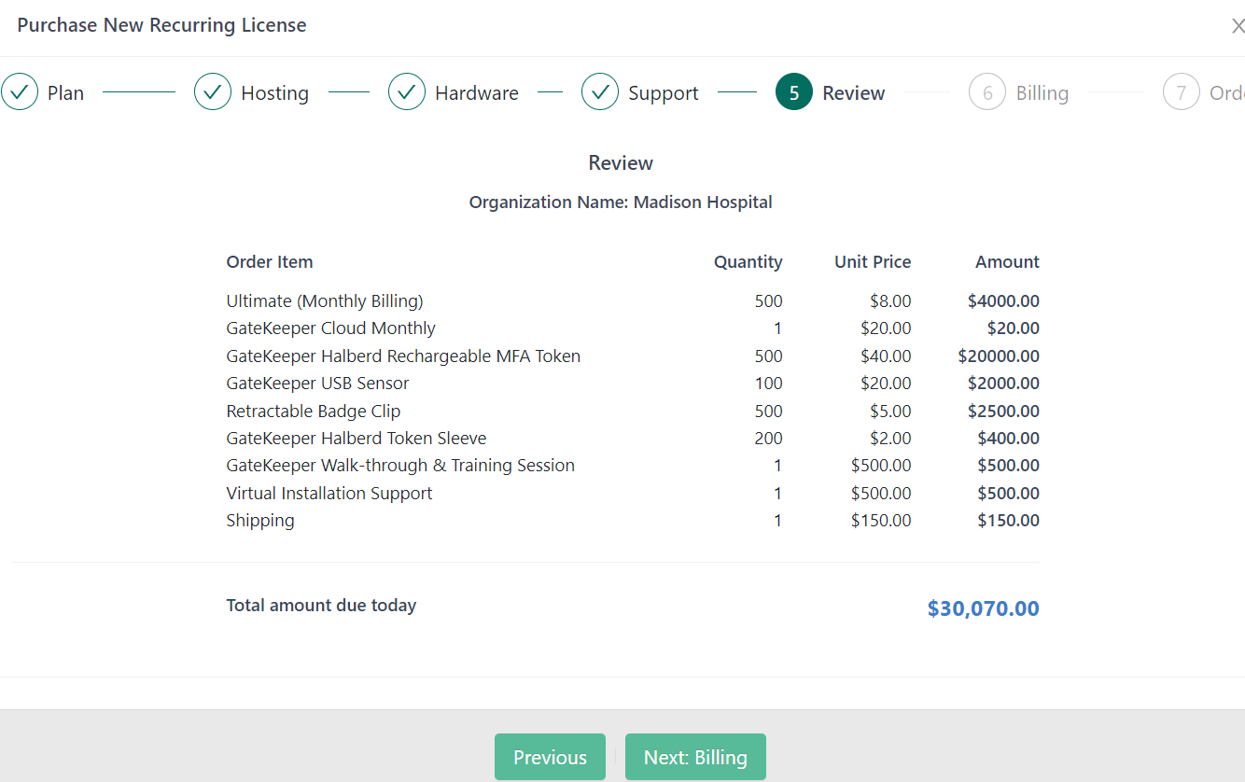
Task: Click quantity 200 for Token Sleeve
Action: tap(769, 439)
